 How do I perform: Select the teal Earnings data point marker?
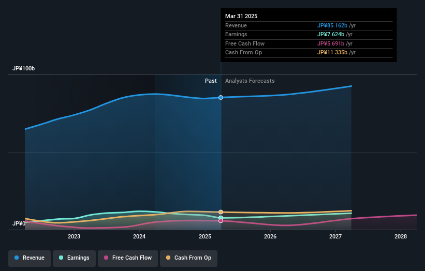tap(221, 218)
